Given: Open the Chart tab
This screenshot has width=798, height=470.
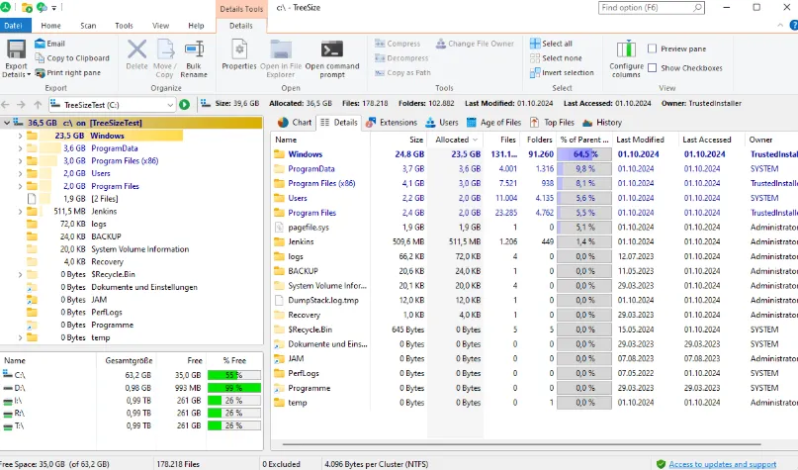Looking at the screenshot, I should tap(295, 123).
